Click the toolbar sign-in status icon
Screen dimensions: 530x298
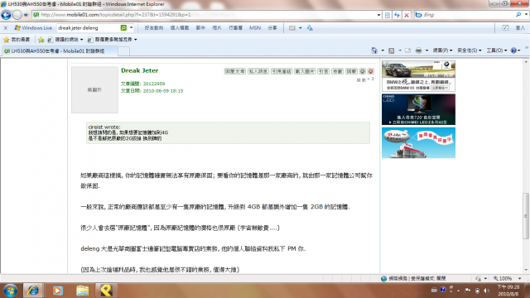505,28
